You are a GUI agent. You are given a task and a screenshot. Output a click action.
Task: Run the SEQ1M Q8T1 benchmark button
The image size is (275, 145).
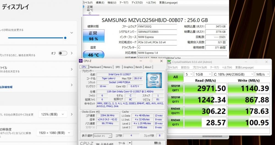175,88
